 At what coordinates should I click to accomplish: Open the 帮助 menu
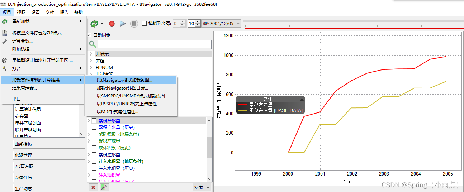pyautogui.click(x=79, y=12)
